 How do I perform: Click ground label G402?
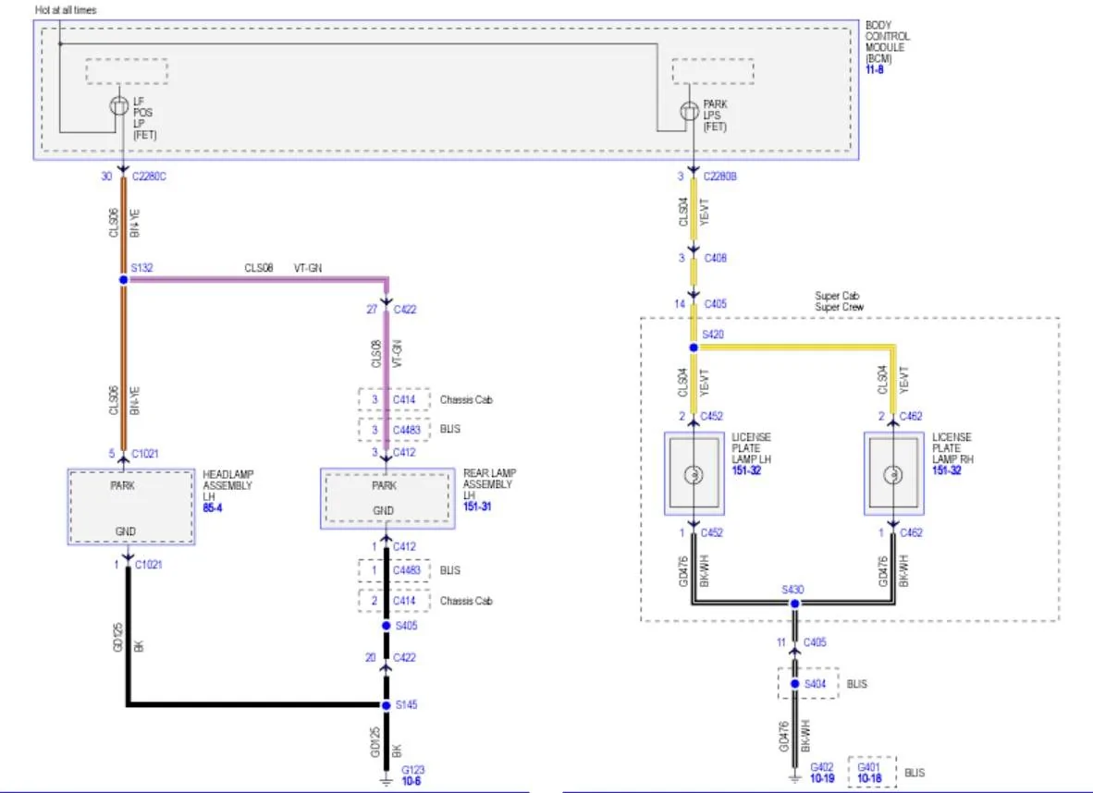point(822,767)
